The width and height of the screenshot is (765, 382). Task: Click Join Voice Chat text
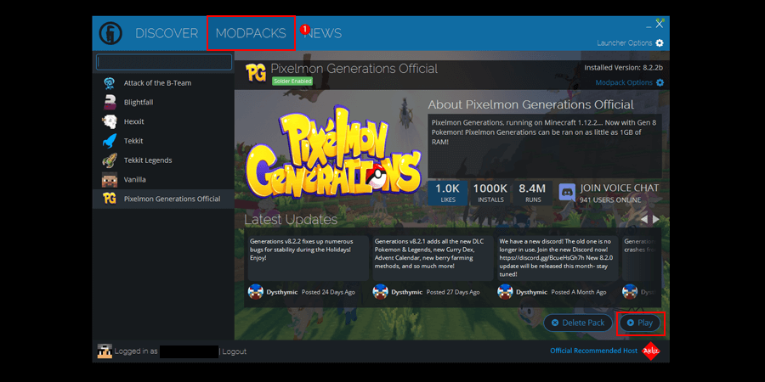tap(620, 188)
